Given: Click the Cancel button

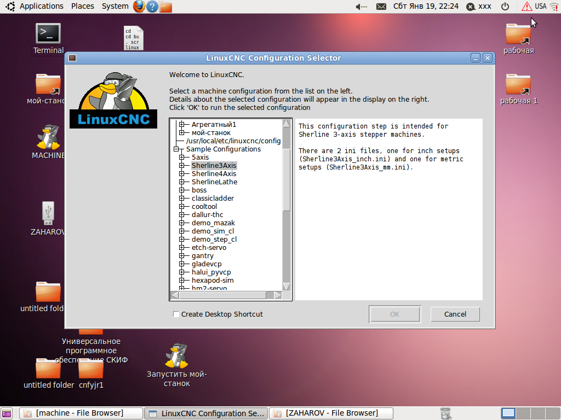Looking at the screenshot, I should [455, 314].
